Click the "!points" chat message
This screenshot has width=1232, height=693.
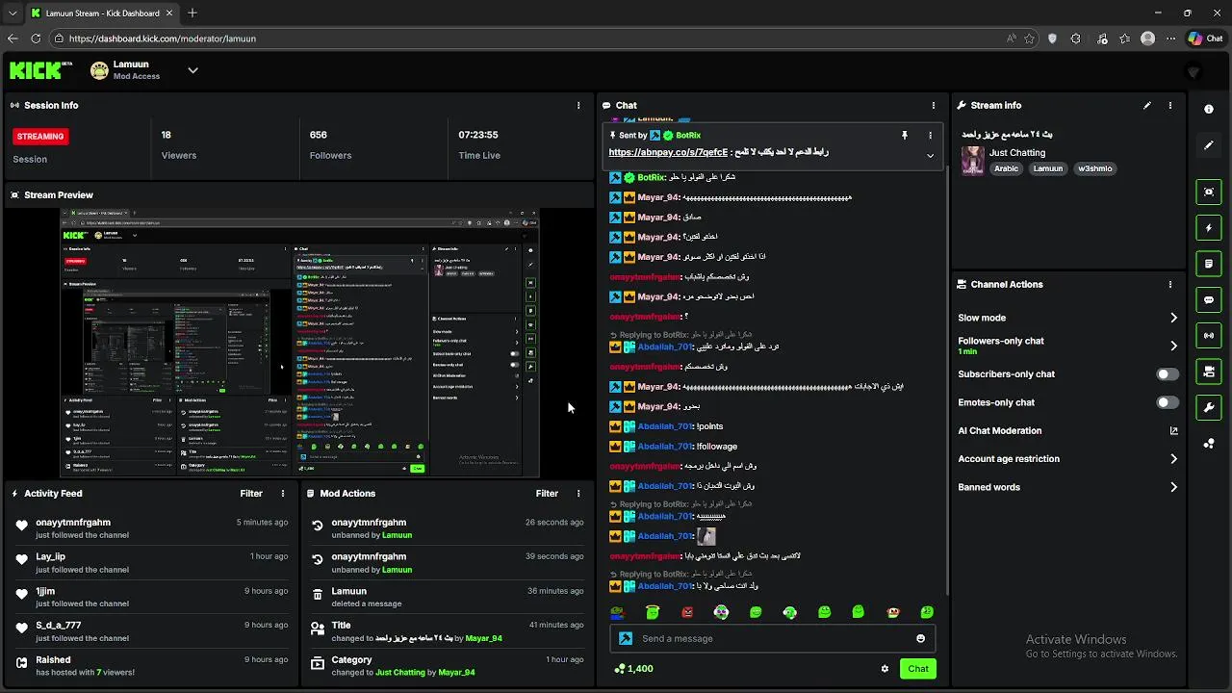[x=708, y=426]
